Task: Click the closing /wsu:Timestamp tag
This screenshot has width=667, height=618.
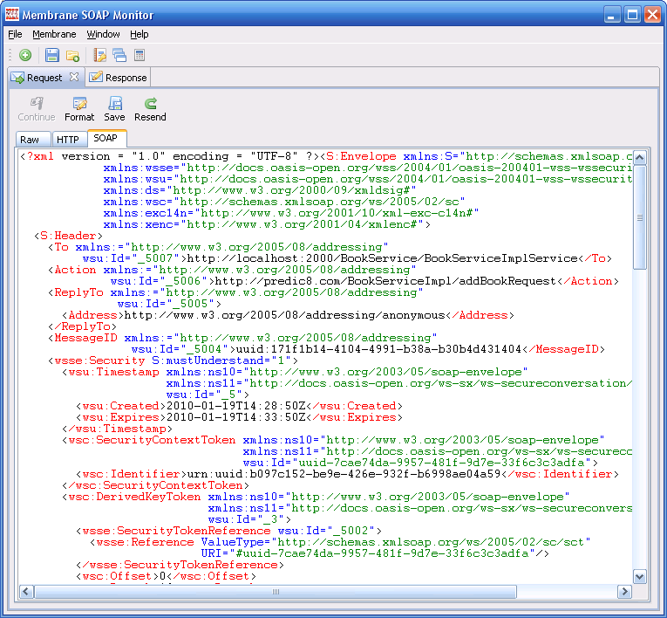Action: pos(118,429)
